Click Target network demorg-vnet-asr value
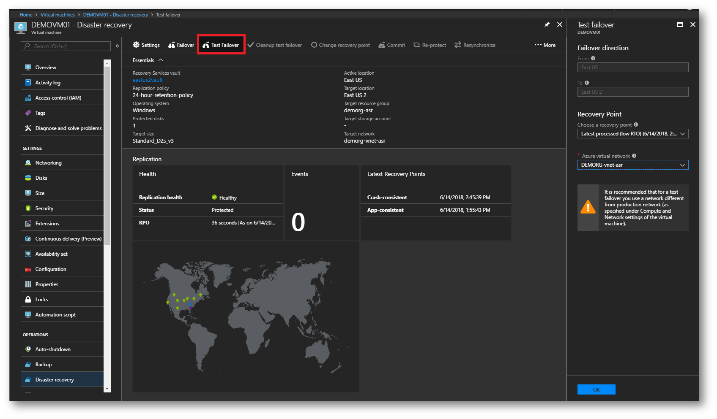 click(x=364, y=141)
